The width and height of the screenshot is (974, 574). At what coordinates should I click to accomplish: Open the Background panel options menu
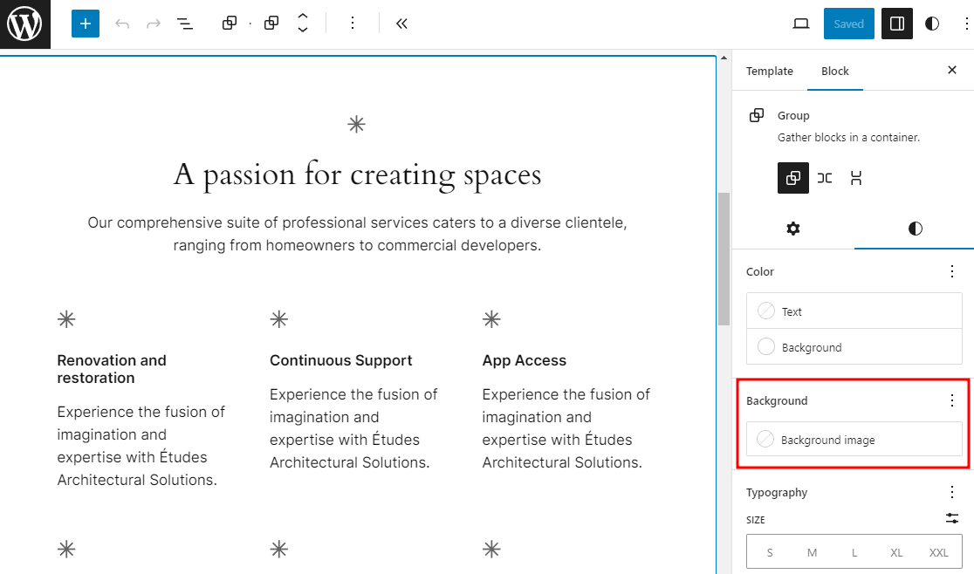[951, 400]
